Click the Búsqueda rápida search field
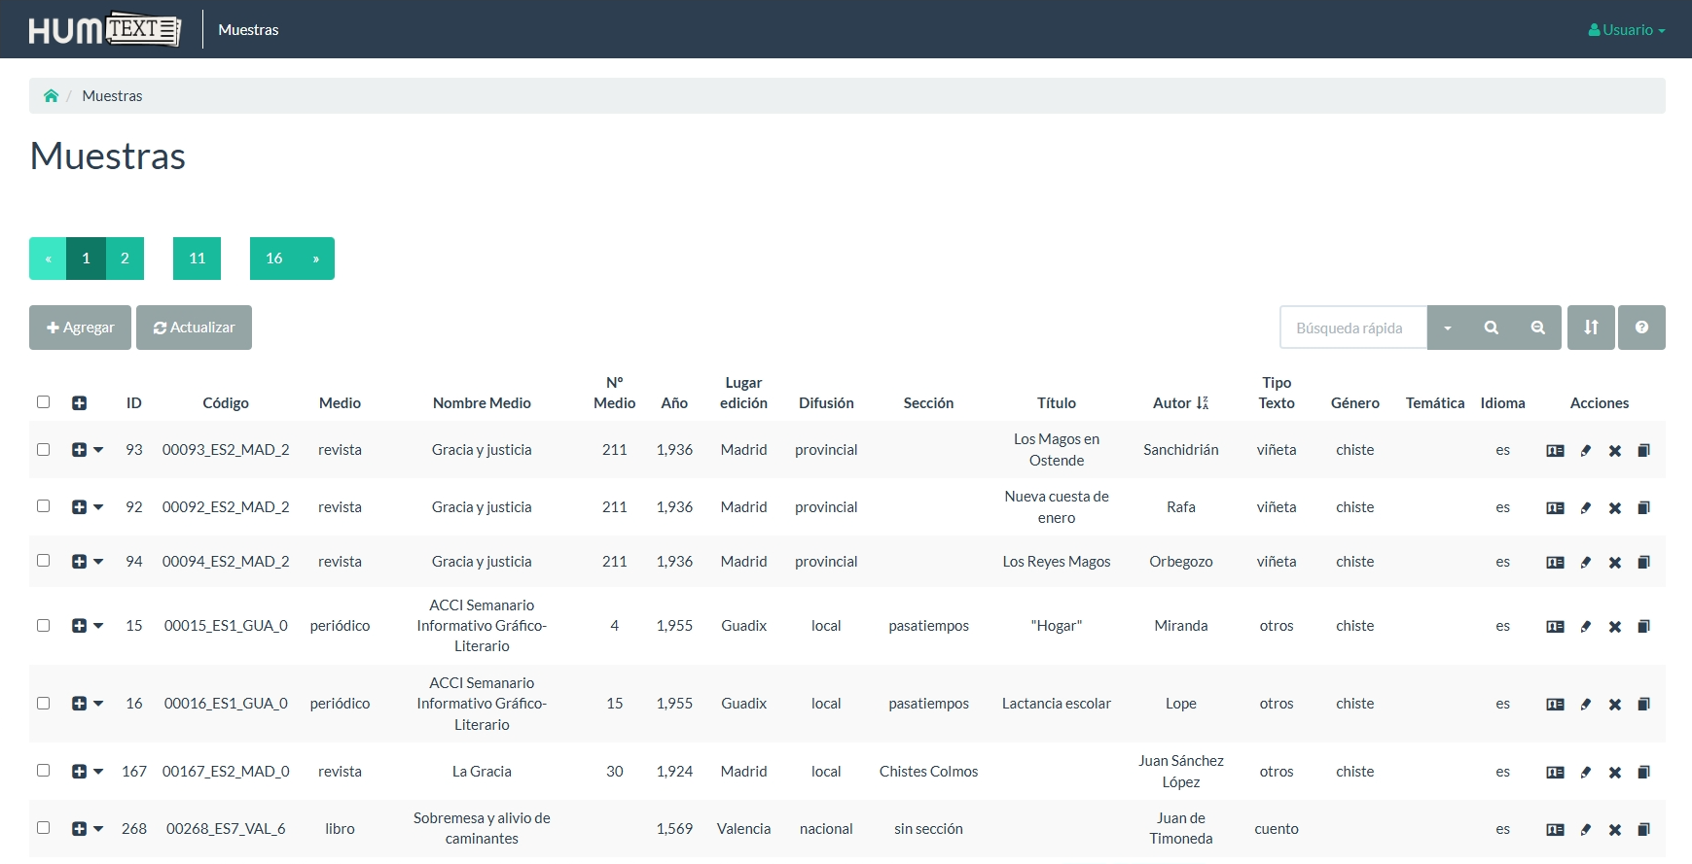Viewport: 1692px width, 864px height. (x=1352, y=328)
